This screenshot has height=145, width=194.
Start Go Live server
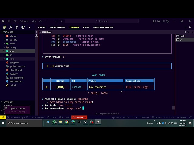(x=157, y=118)
